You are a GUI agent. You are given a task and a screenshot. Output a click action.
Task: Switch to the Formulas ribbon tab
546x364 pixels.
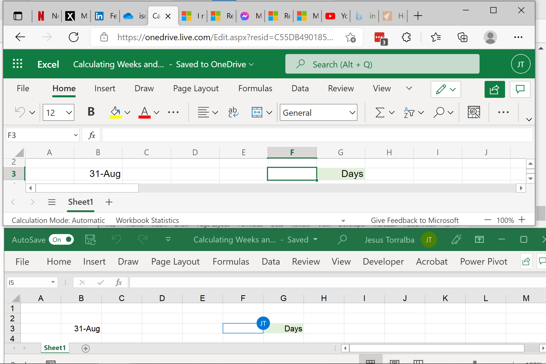coord(255,88)
